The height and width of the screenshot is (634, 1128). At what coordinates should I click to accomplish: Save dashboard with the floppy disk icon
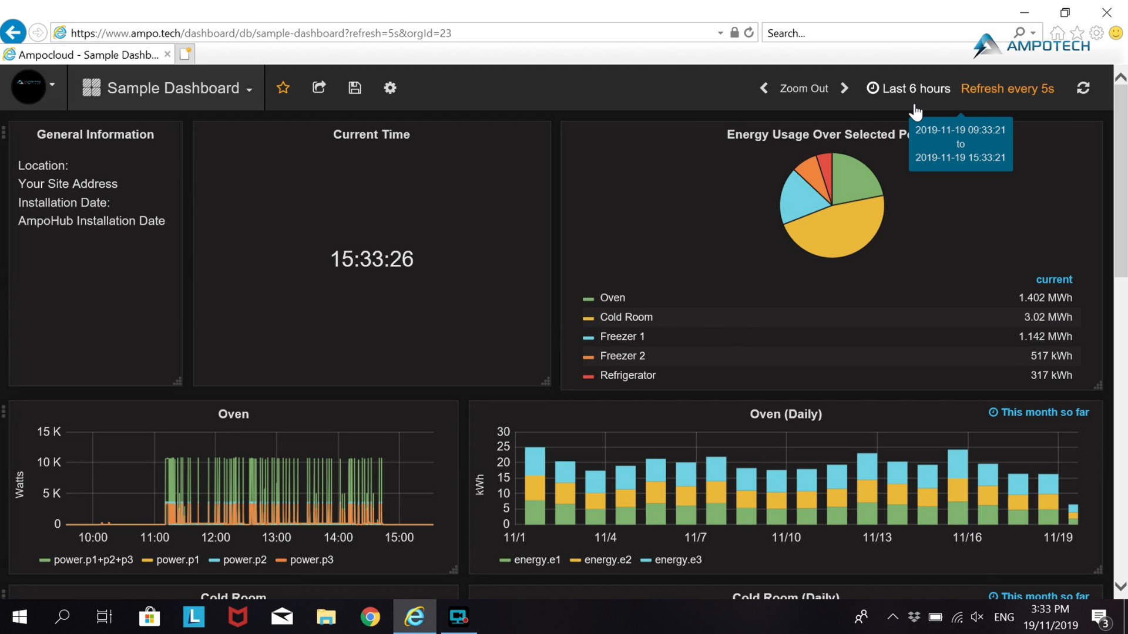point(355,88)
